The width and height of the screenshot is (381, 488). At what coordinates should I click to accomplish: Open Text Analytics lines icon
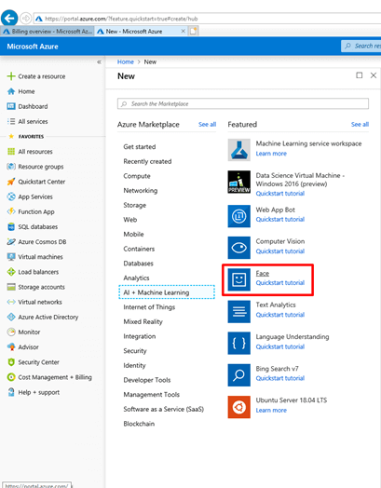coord(238,312)
